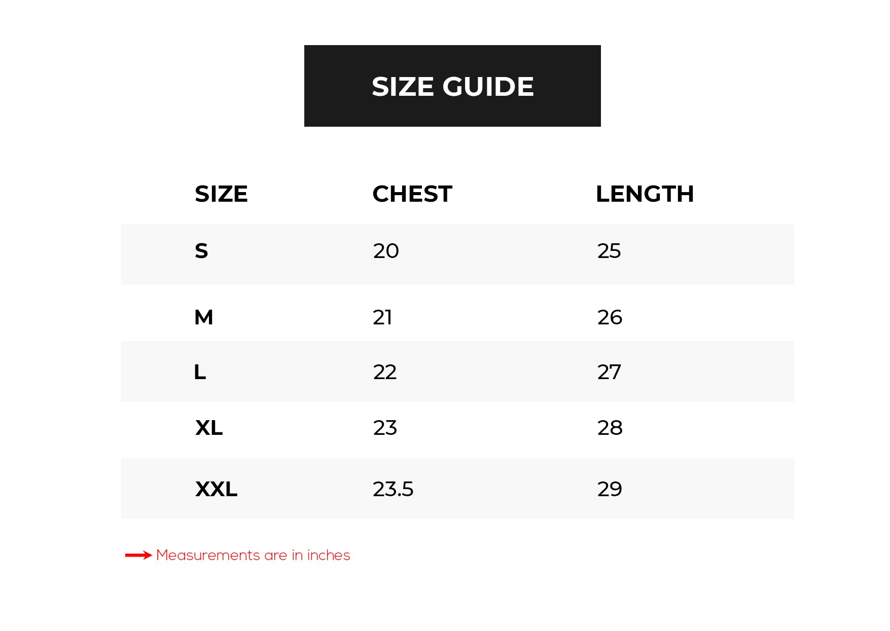
Task: Select chest value 21
Action: point(382,317)
